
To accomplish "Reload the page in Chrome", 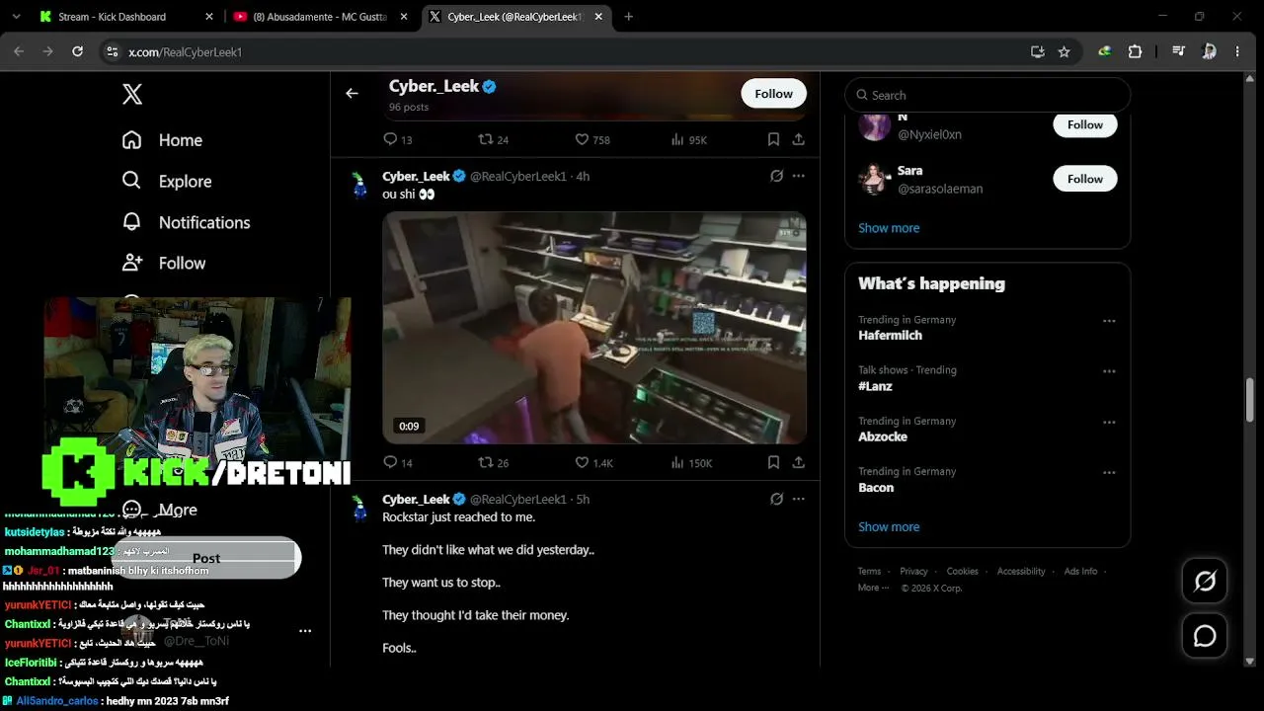I will coord(77,51).
